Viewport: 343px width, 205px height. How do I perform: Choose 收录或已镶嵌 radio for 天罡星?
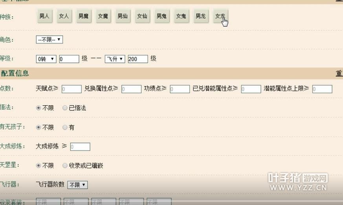pyautogui.click(x=65, y=166)
